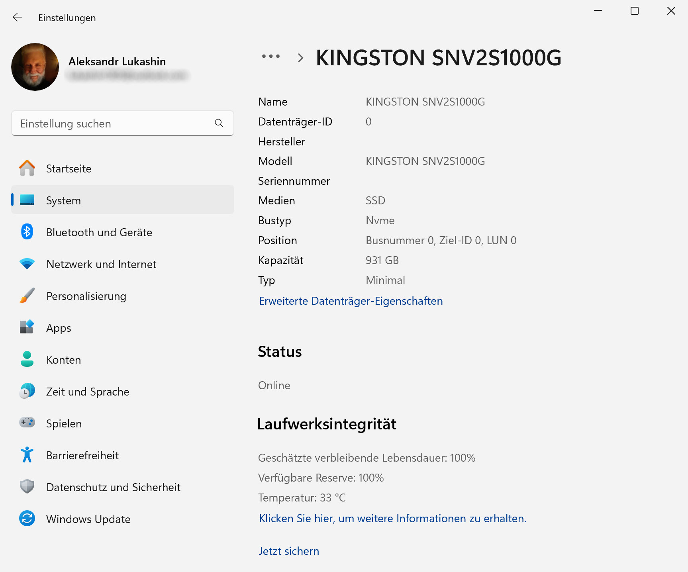Open Startseite settings page
Viewport: 688px width, 572px height.
pos(123,168)
